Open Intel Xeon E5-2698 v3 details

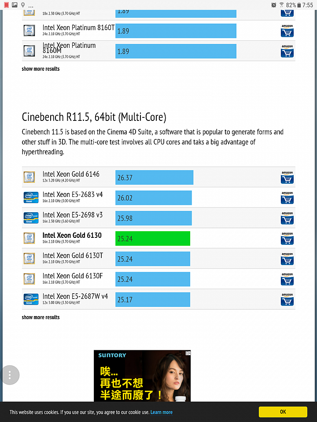(x=73, y=215)
